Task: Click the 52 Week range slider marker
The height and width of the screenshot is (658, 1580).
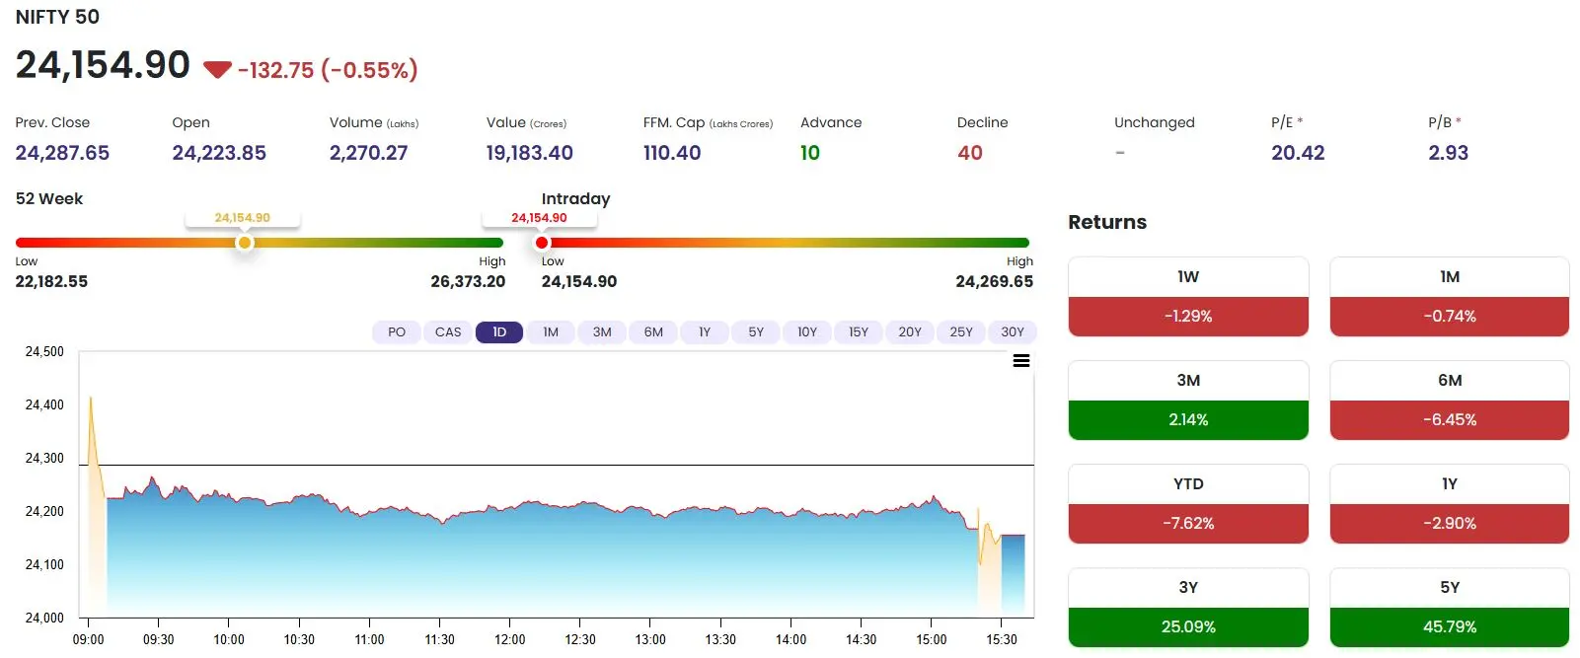Action: coord(245,243)
